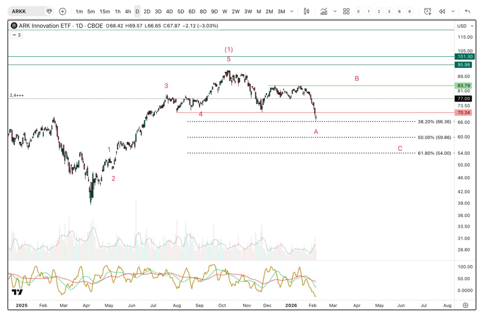Click the 95.98 price label

(464, 65)
